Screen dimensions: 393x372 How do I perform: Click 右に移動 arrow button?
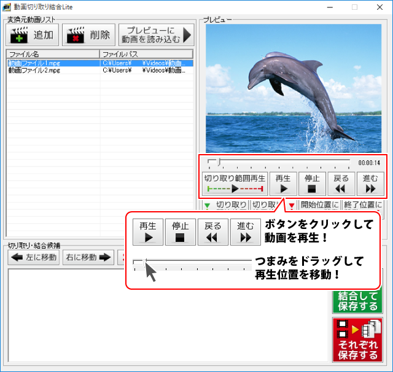88,257
